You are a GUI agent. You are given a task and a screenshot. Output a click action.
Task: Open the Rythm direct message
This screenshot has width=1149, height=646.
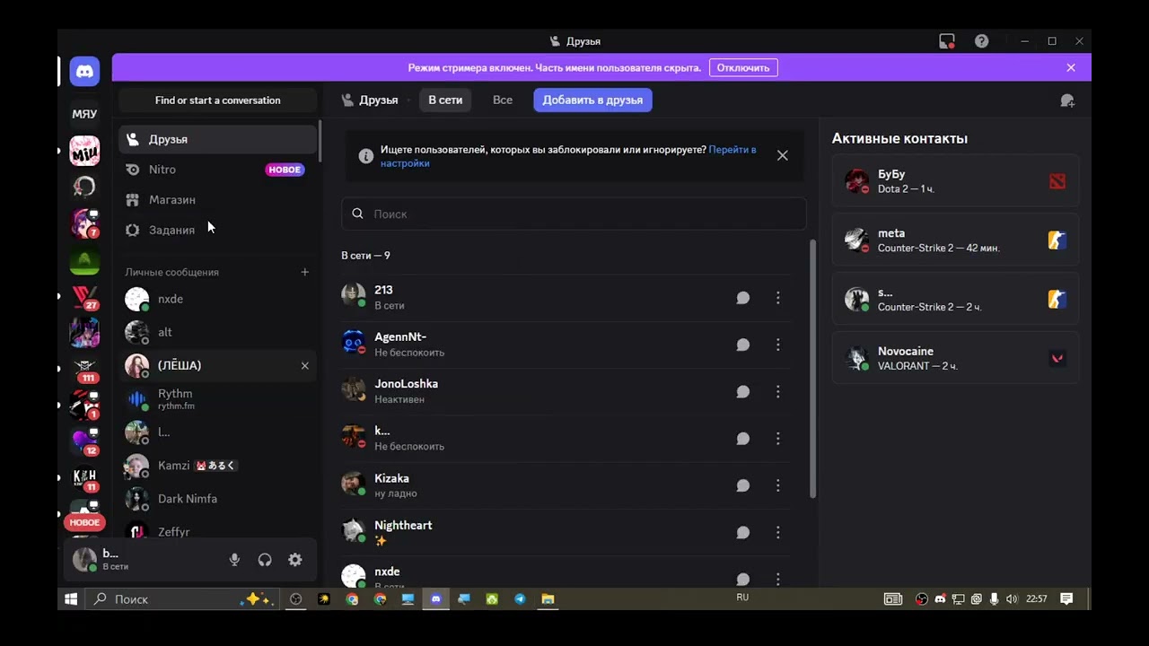pos(218,398)
